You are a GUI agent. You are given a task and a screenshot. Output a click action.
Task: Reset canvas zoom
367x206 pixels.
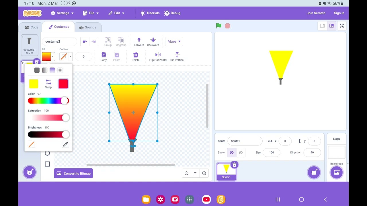click(195, 173)
